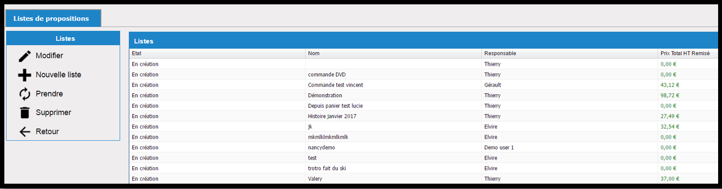Click the left arrow Retour icon
This screenshot has width=722, height=189.
pyautogui.click(x=24, y=131)
